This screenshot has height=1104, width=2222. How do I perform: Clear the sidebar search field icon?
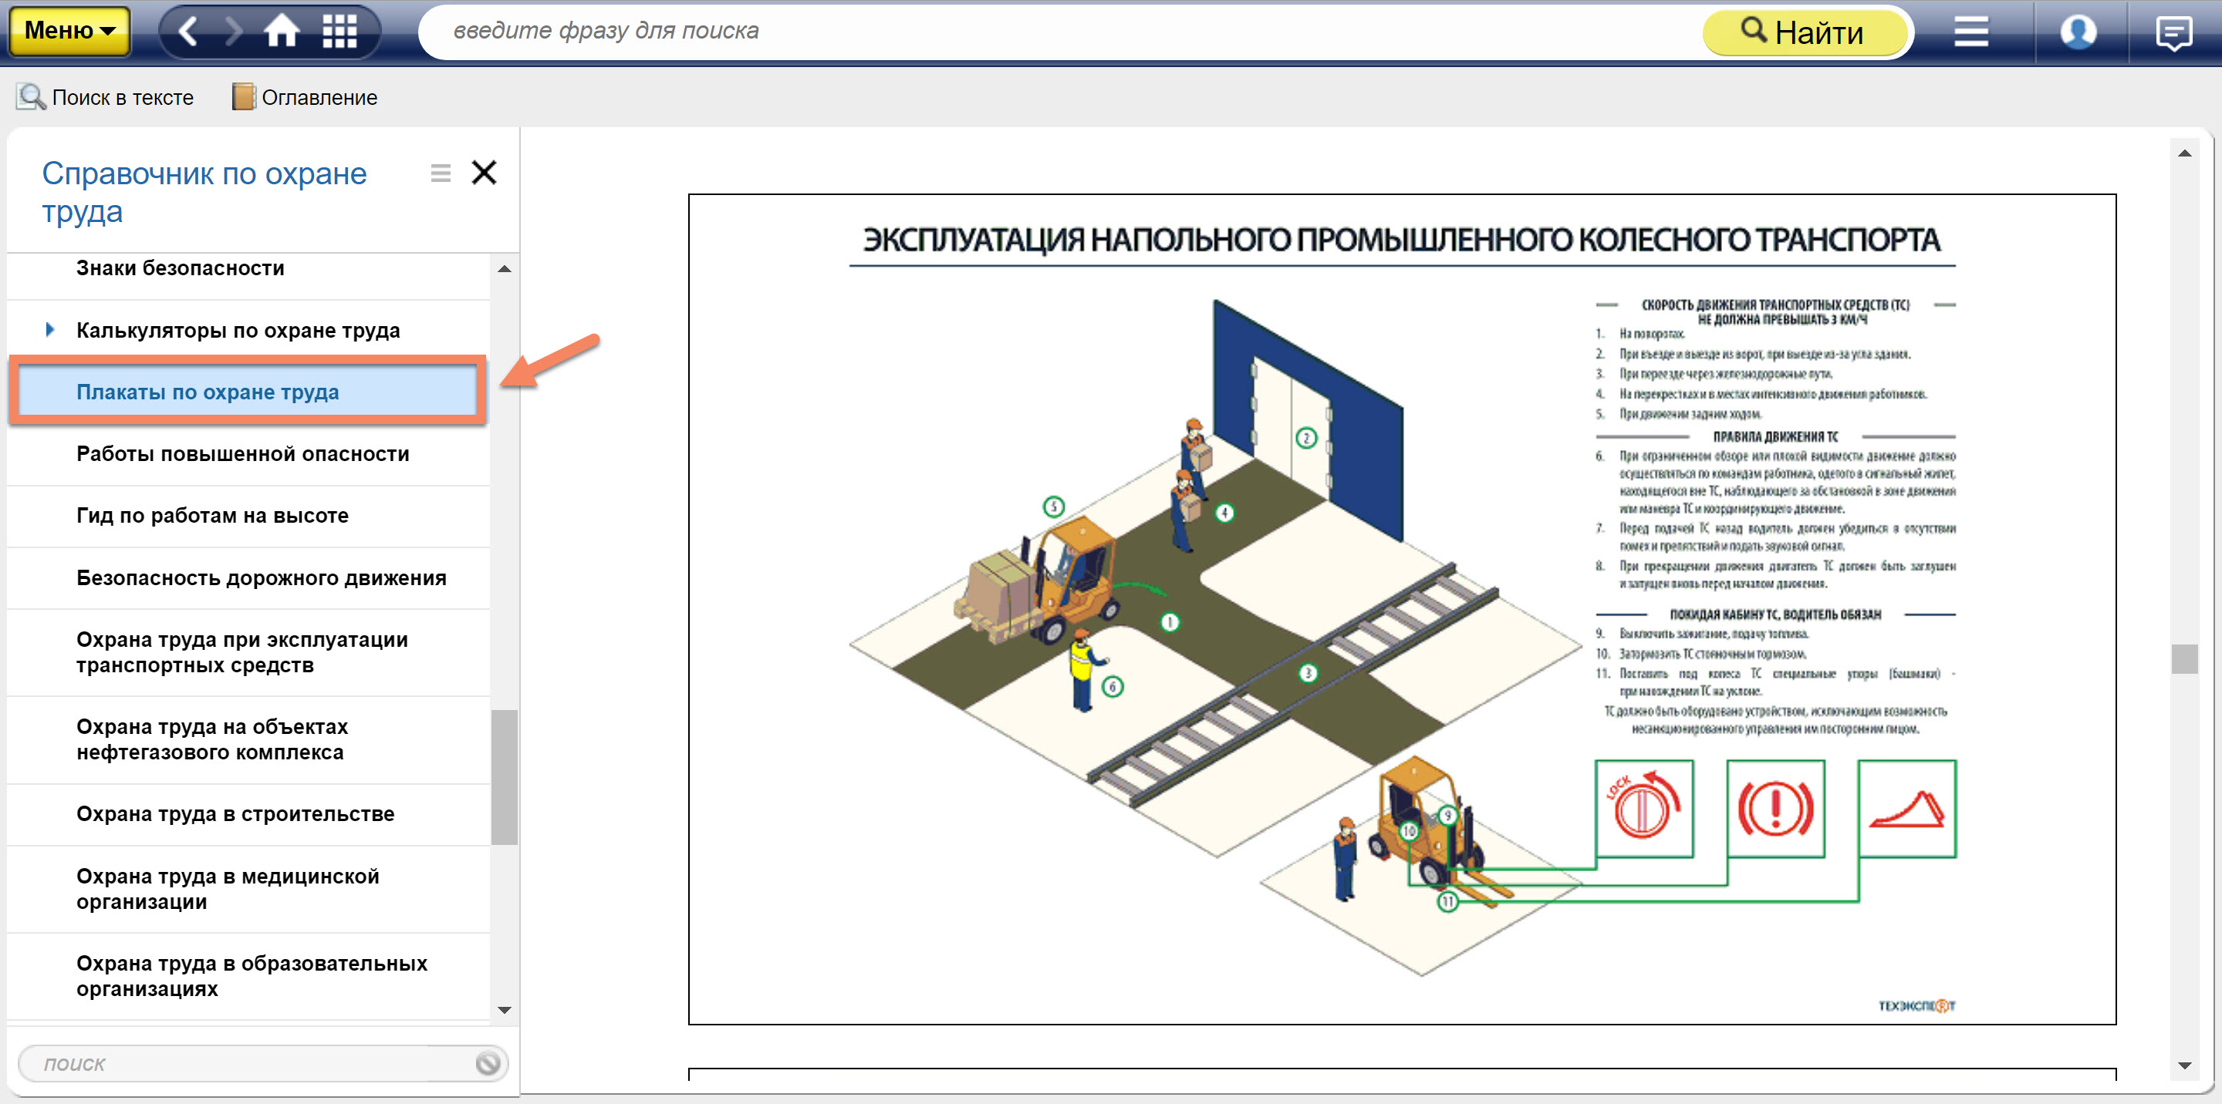pos(488,1063)
